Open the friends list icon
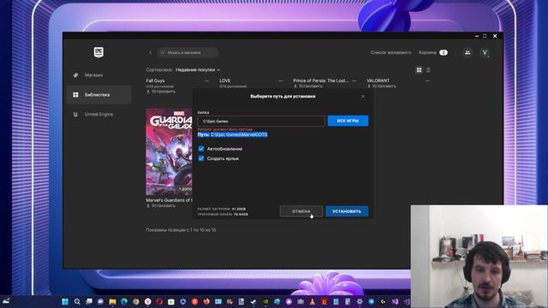 (x=468, y=52)
